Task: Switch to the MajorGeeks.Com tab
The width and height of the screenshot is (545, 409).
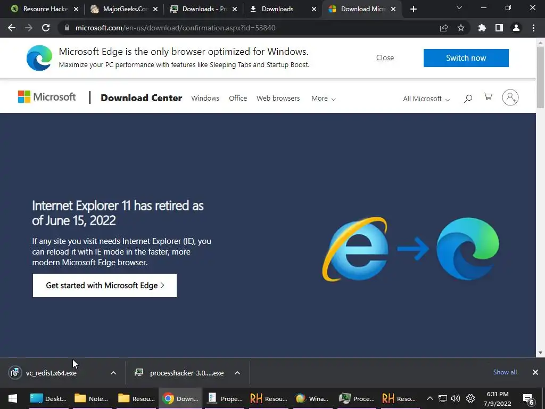Action: (x=125, y=9)
